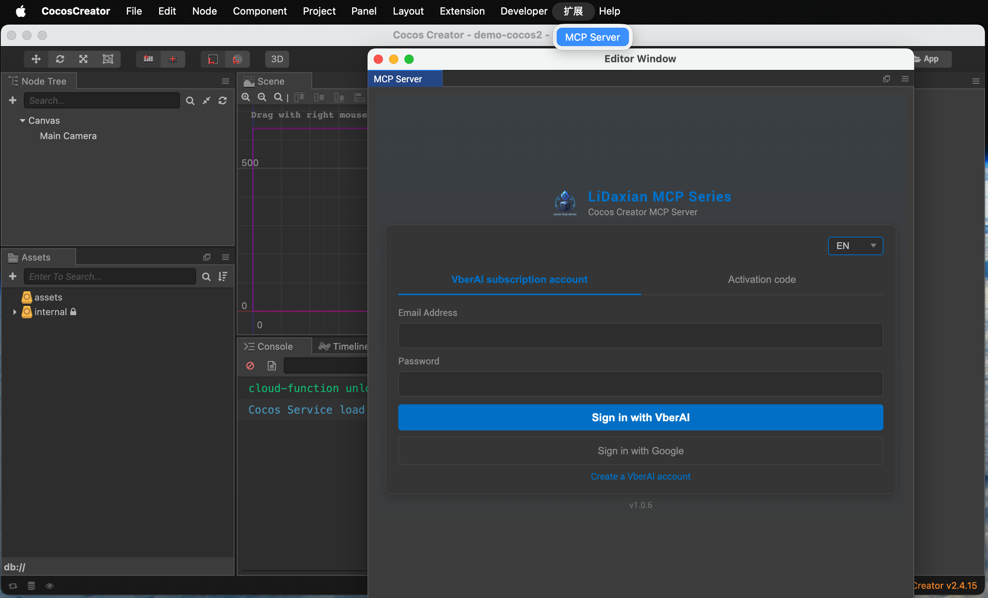Image resolution: width=988 pixels, height=598 pixels.
Task: Select the Main Camera node
Action: pos(68,136)
